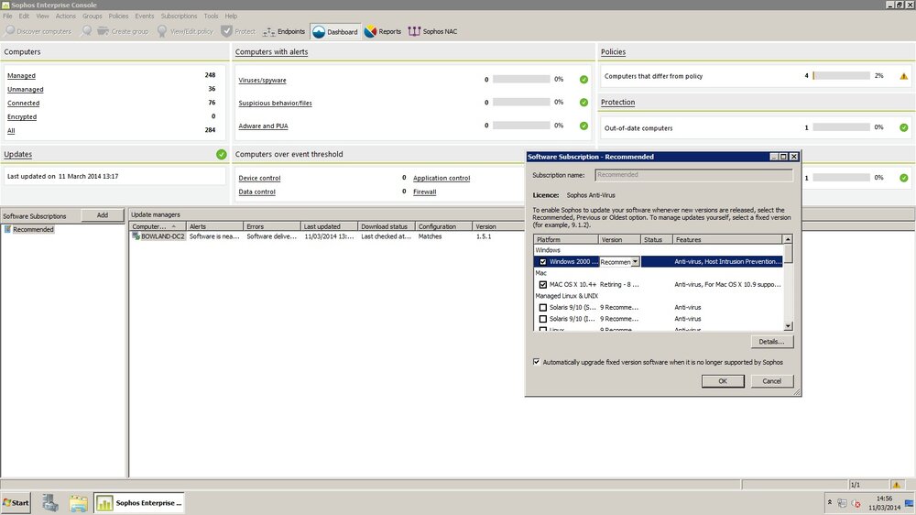Toggle Automatically upgrade fixed version software checkbox

[536, 362]
